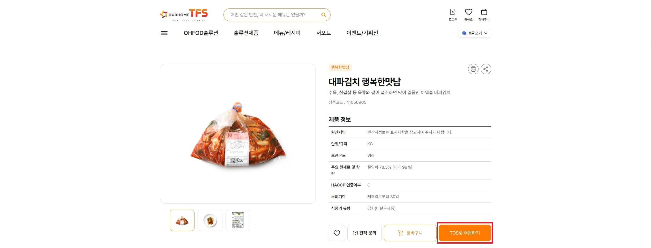Select the 메뉴/레시피 navigation tab

pyautogui.click(x=287, y=33)
